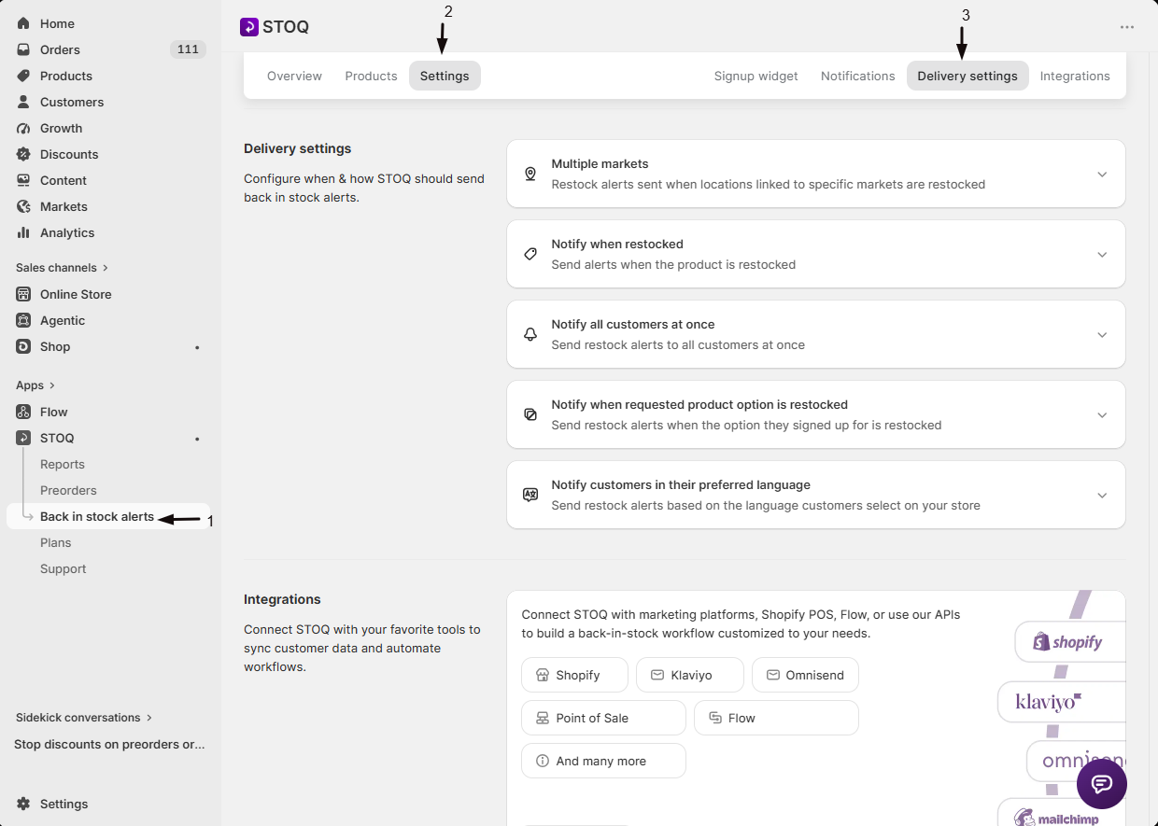
Task: Click the Flow app icon
Action: pos(23,412)
